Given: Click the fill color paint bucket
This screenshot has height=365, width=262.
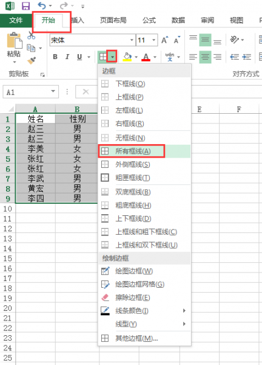Looking at the screenshot, I should (x=127, y=57).
